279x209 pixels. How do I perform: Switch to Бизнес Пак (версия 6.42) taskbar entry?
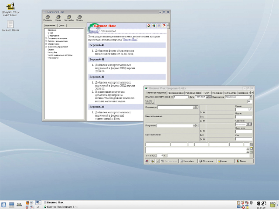click(61, 207)
